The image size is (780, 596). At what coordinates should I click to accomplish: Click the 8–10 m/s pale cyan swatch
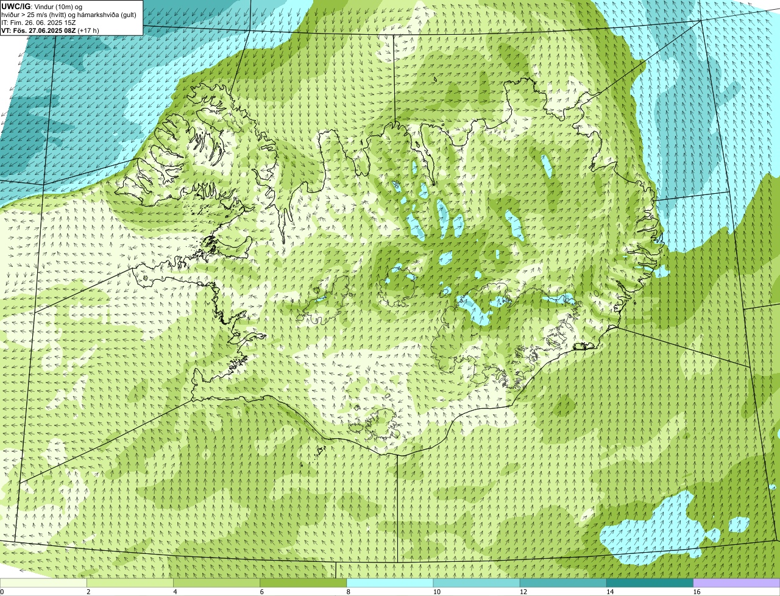pos(390,583)
